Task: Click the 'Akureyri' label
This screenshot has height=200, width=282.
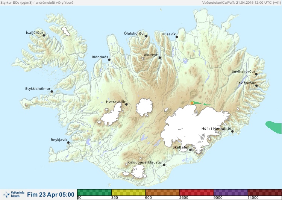Action: pos(151,55)
